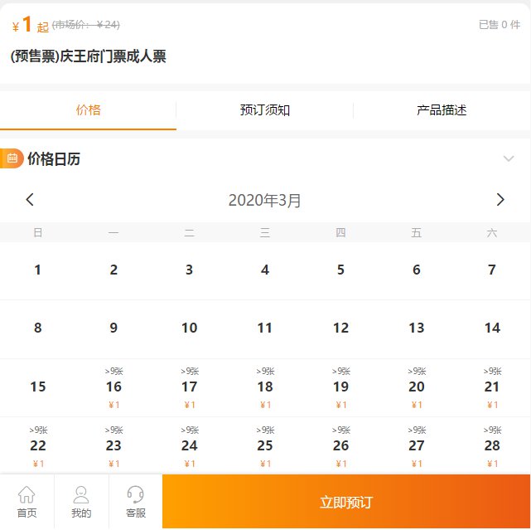Go to next month arrow

500,199
